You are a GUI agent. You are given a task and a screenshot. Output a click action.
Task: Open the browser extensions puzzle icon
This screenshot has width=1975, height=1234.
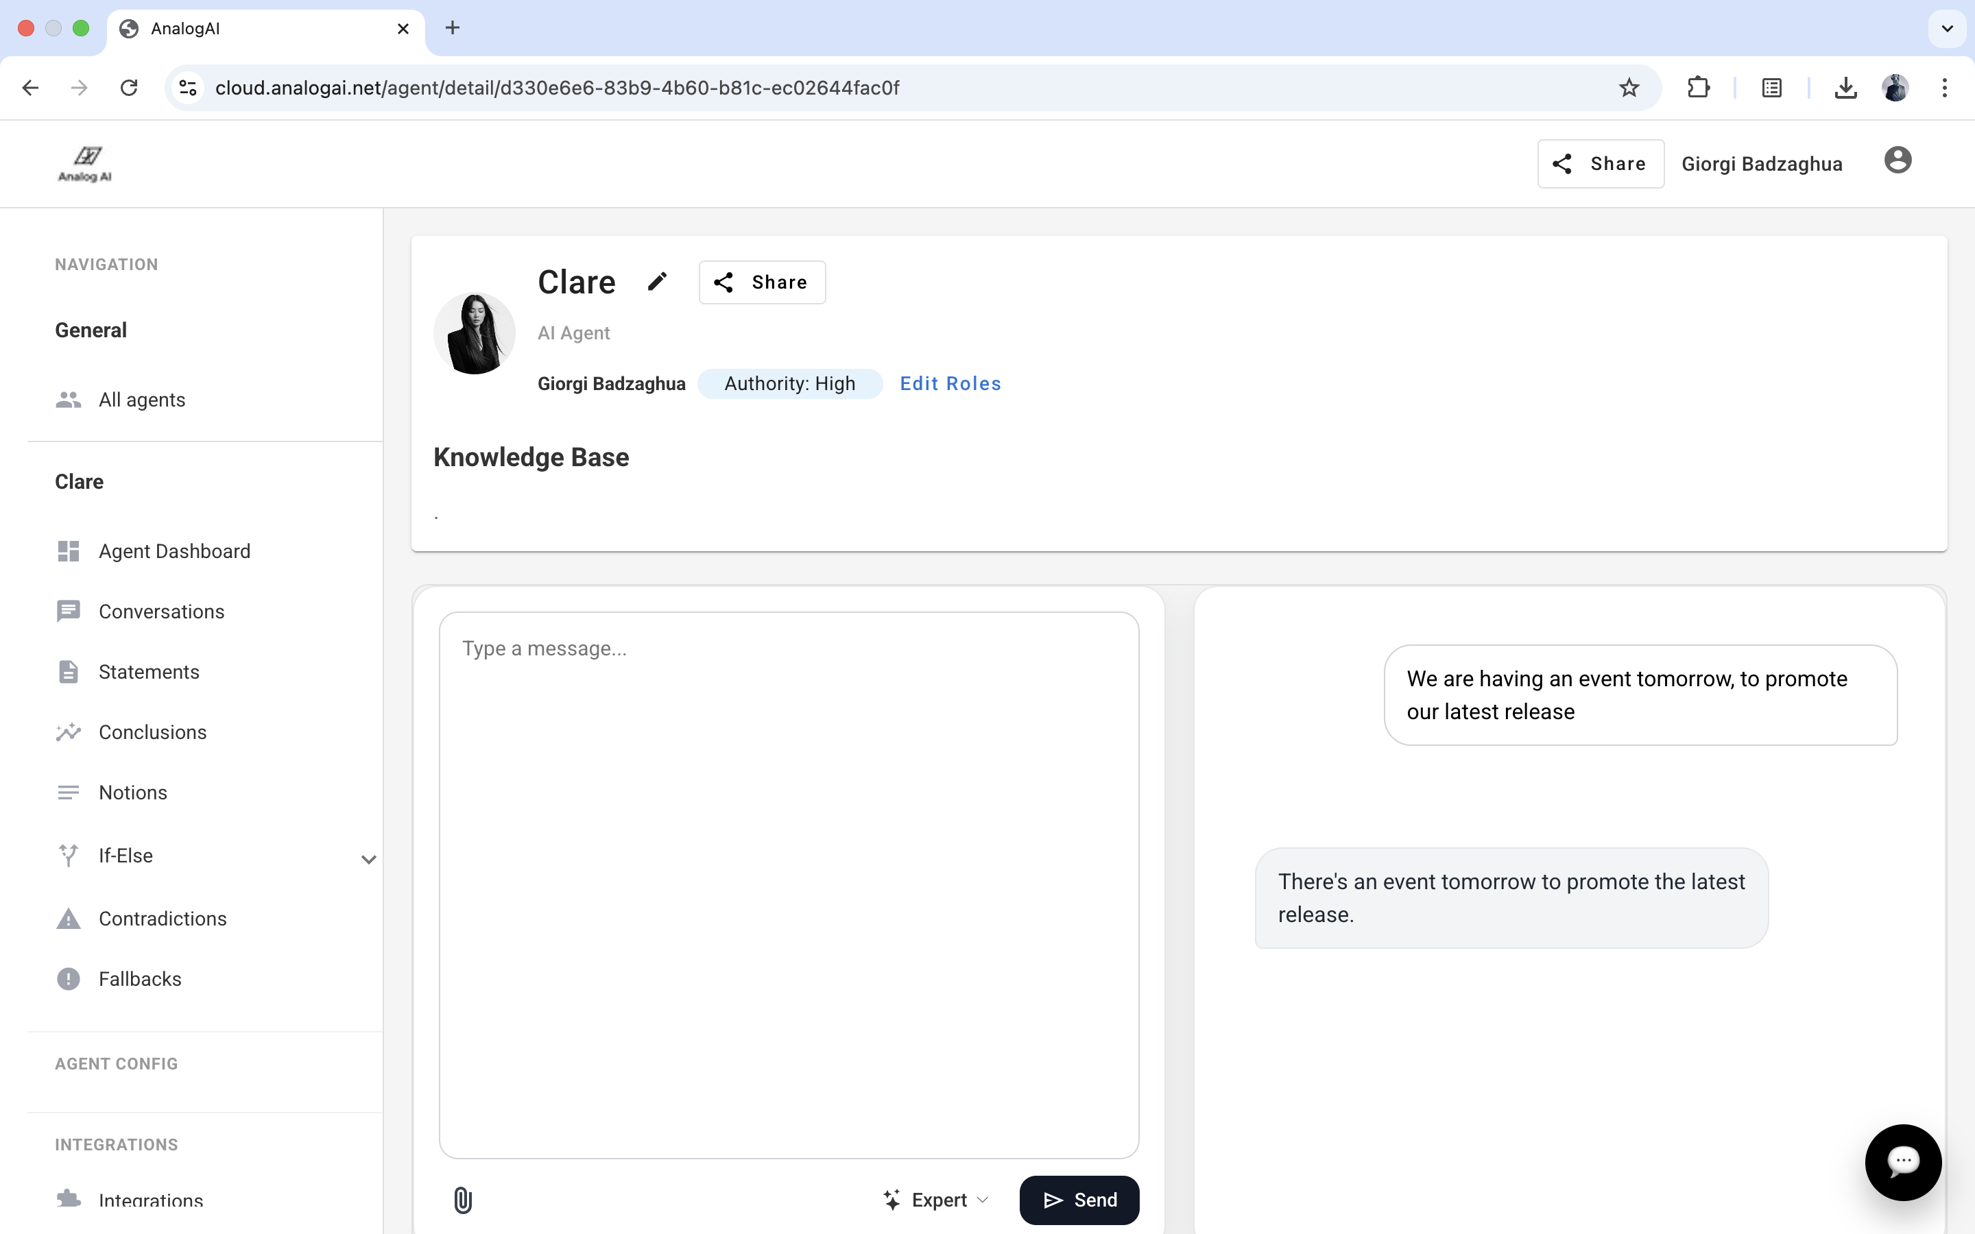click(x=1699, y=87)
